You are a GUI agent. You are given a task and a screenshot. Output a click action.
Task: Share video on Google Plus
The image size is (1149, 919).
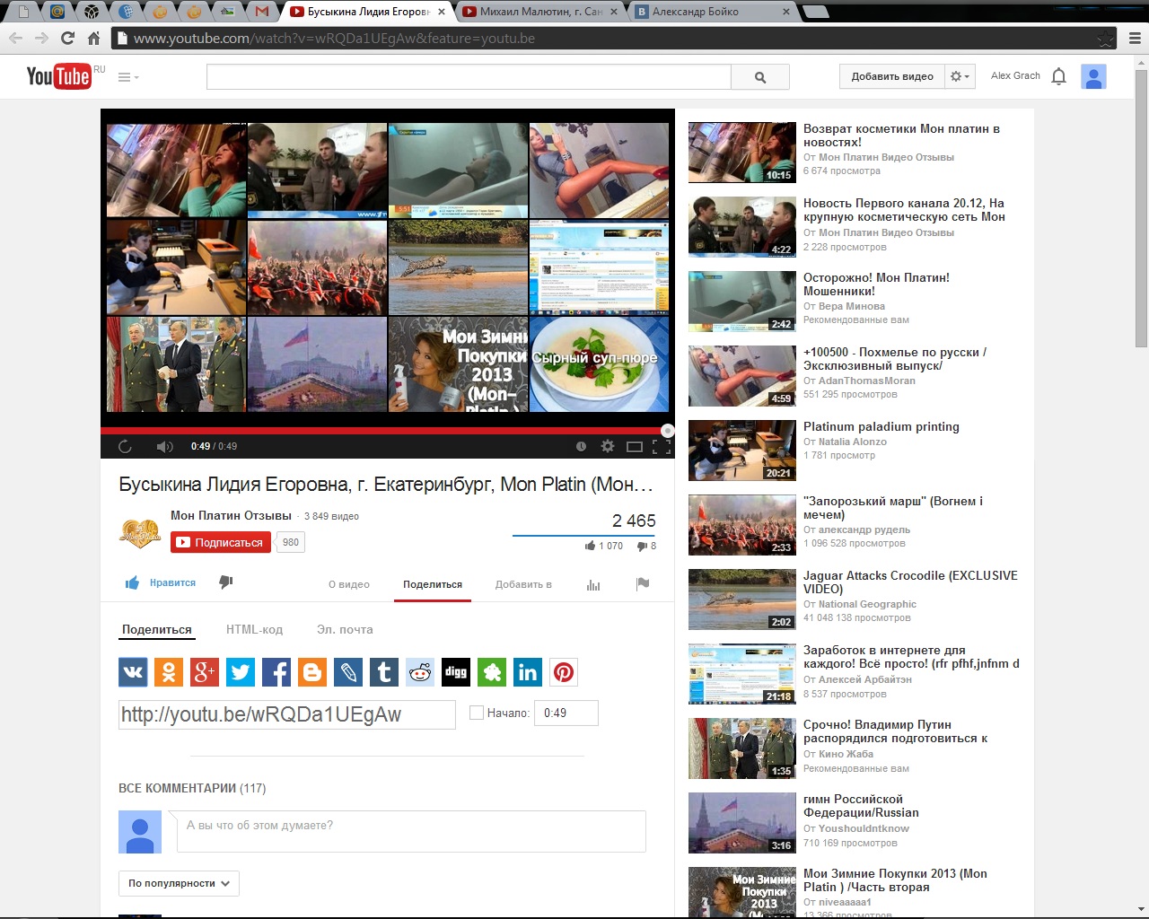click(x=205, y=671)
